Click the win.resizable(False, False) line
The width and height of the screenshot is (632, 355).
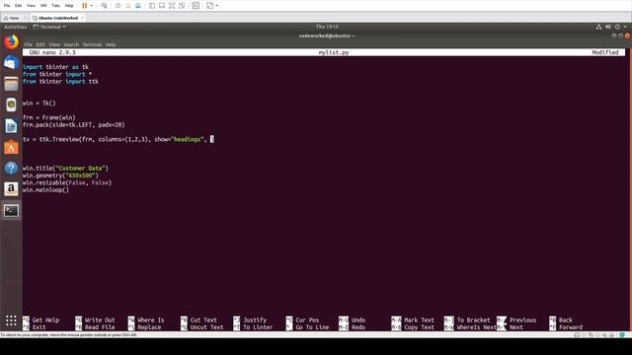click(67, 183)
